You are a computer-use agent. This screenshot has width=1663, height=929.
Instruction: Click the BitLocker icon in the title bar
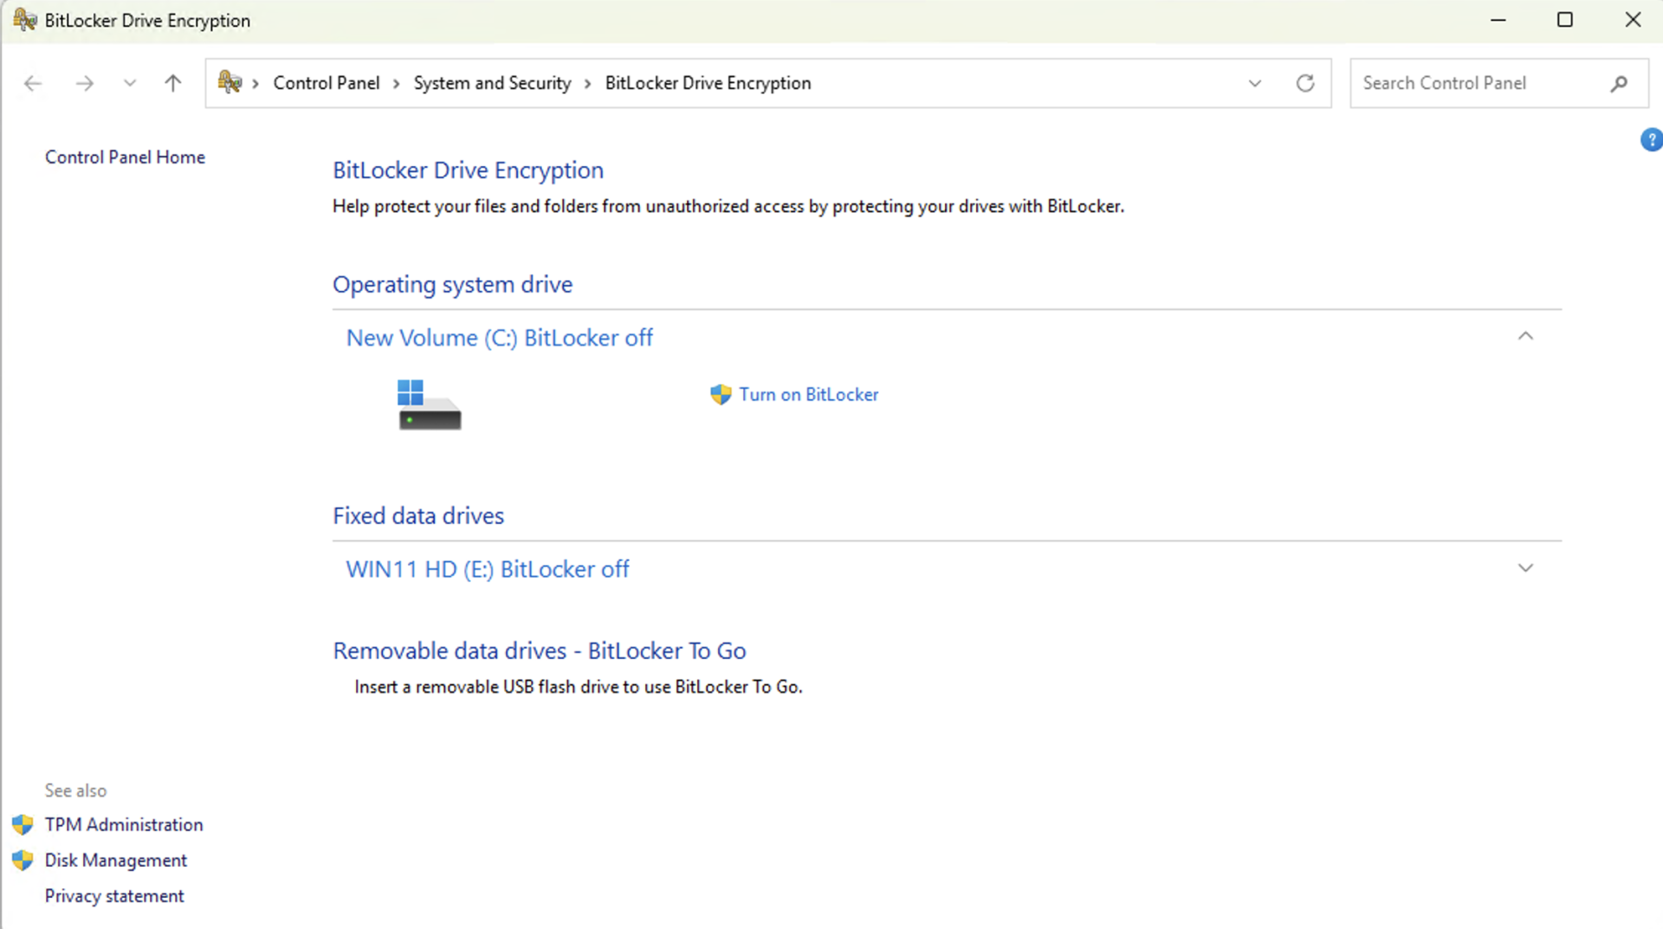tap(23, 19)
